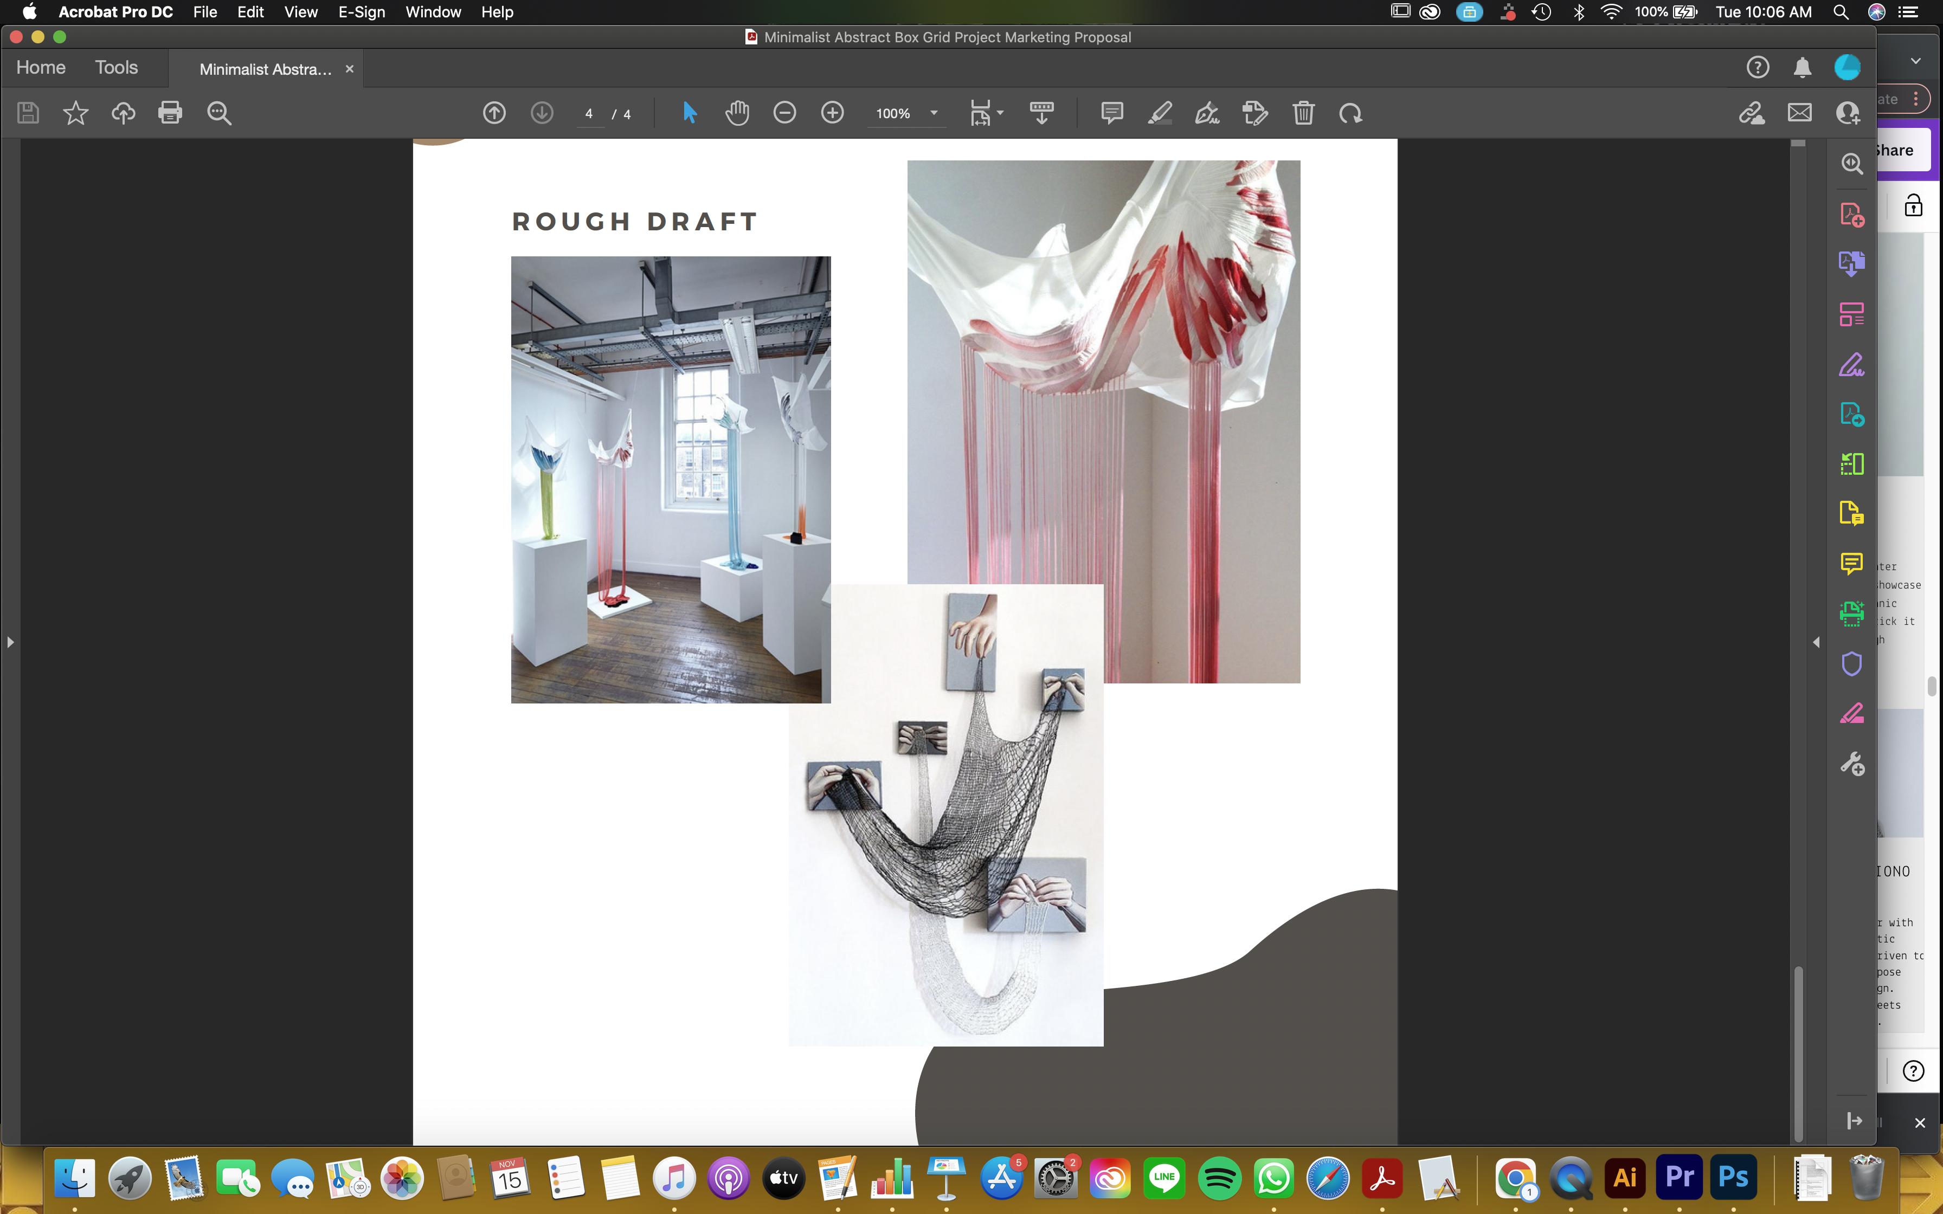Image resolution: width=1943 pixels, height=1214 pixels.
Task: Open the Add Comment sticky note tool
Action: [1111, 113]
